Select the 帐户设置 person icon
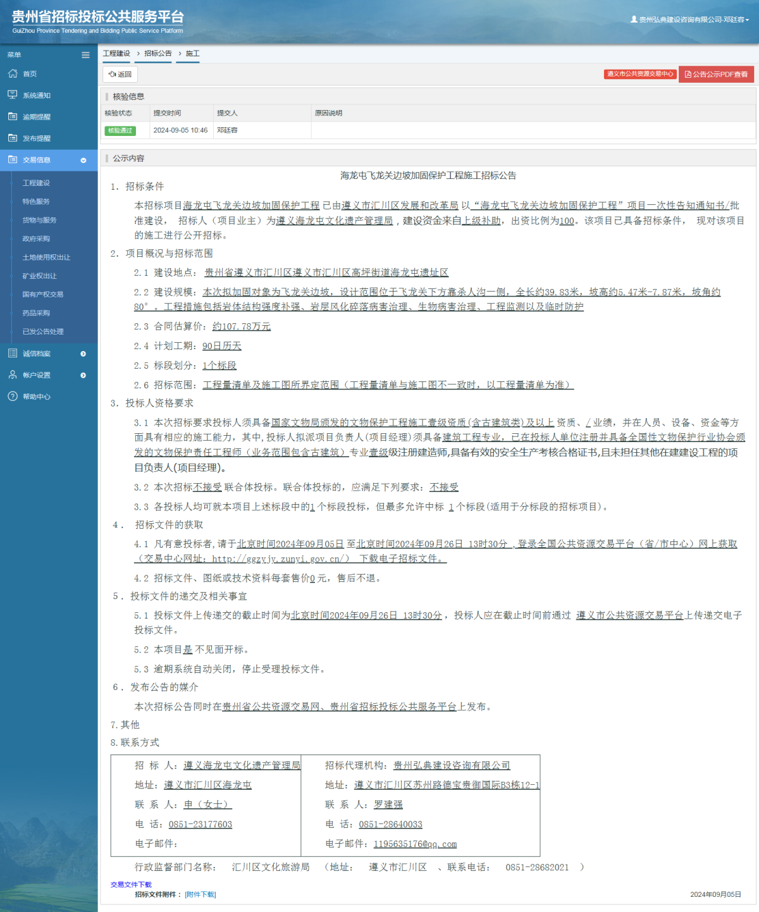 pos(13,374)
